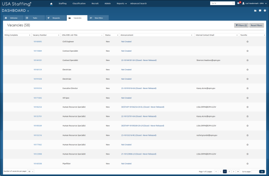The height and width of the screenshot is (176, 269).
Task: Open the Admin menu
Action: [108, 4]
